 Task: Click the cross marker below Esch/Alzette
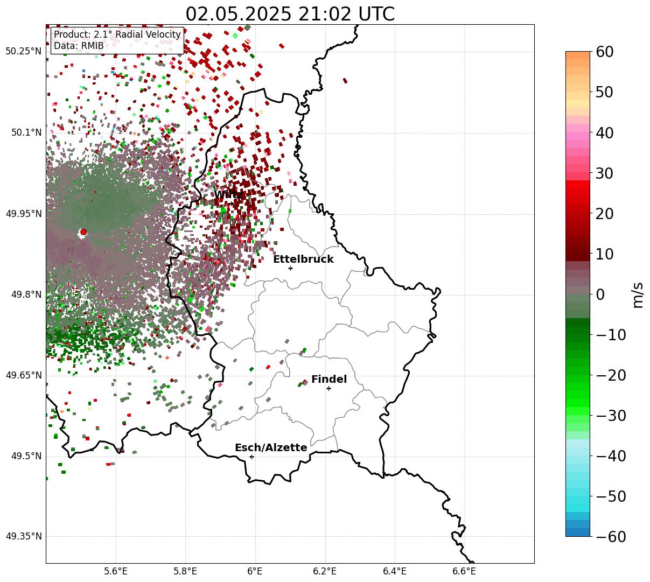251,457
